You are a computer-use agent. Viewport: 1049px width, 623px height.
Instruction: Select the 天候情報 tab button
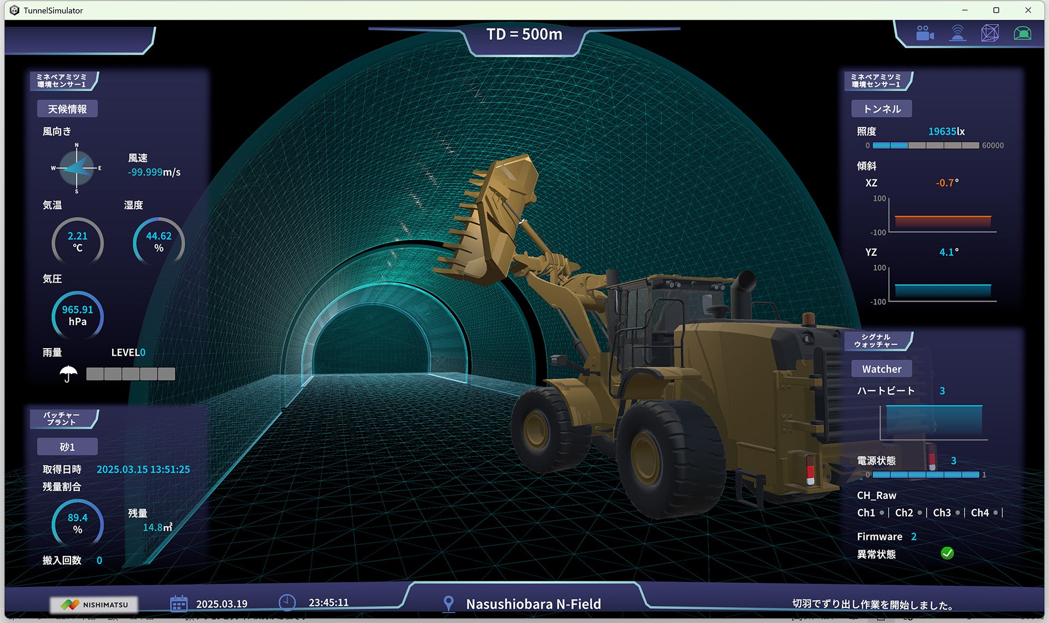67,109
